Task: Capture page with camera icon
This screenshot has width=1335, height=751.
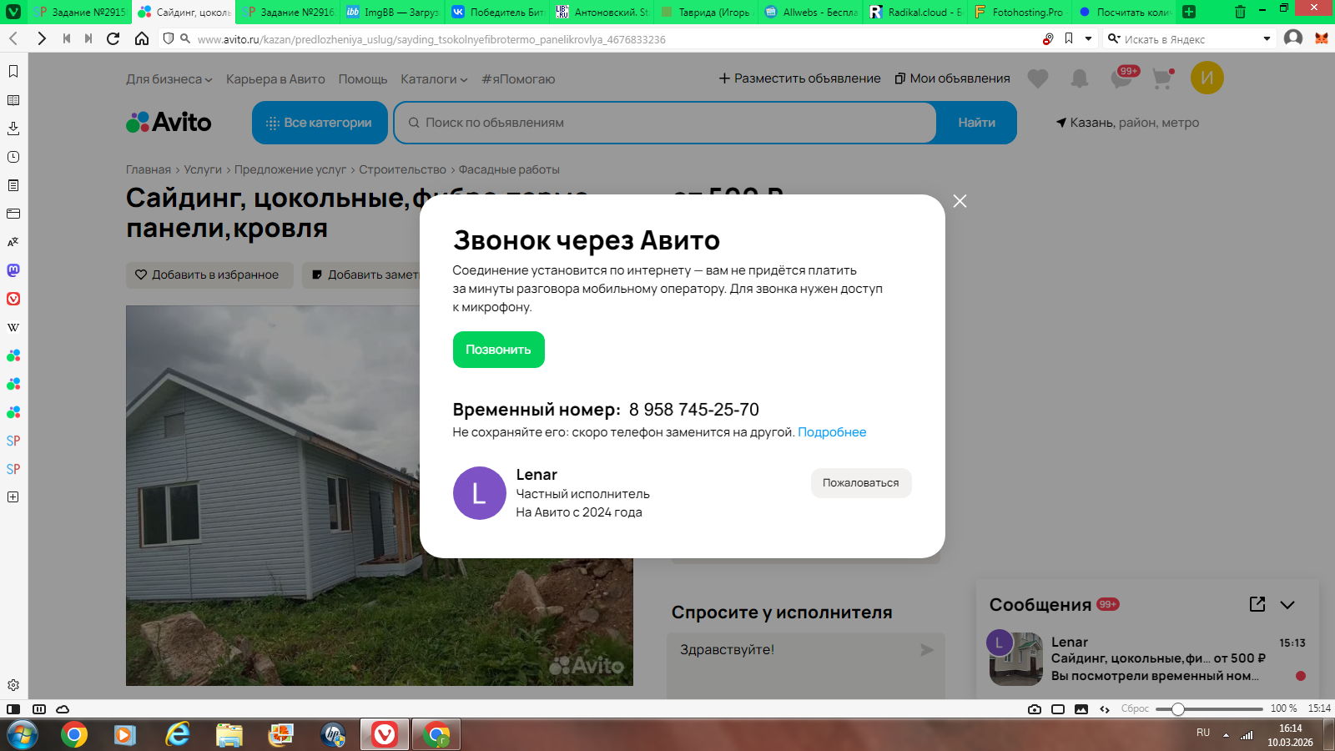Action: pos(1035,709)
